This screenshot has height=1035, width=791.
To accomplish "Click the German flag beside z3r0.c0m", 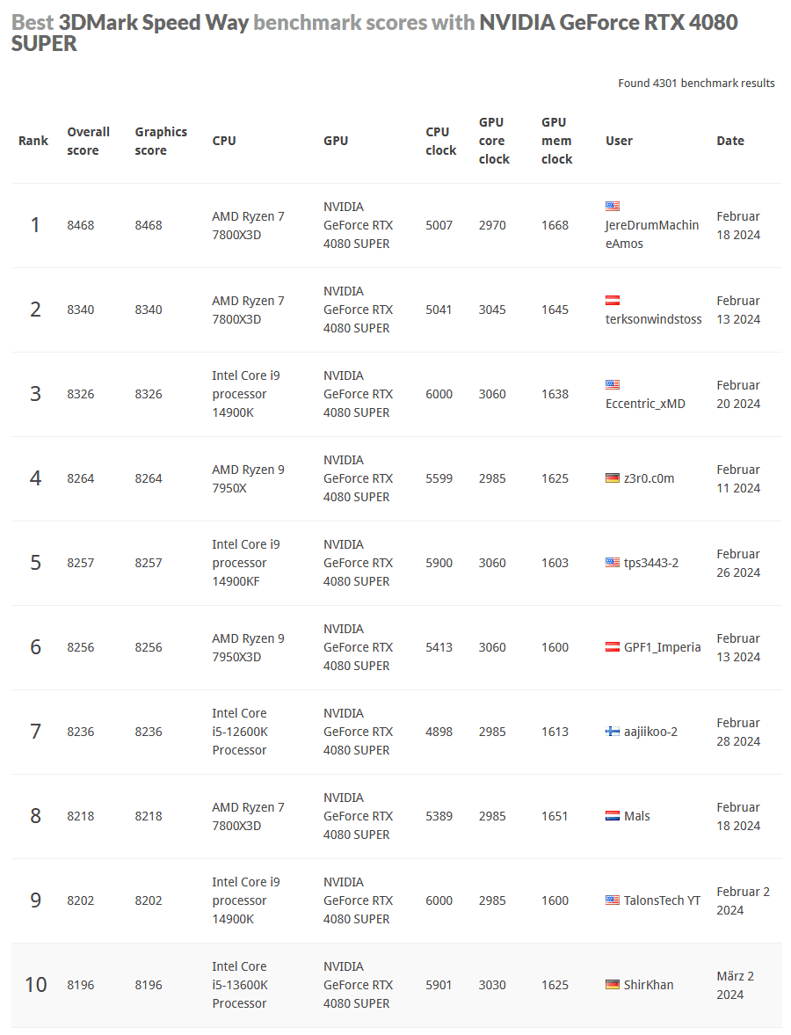I will (x=613, y=477).
